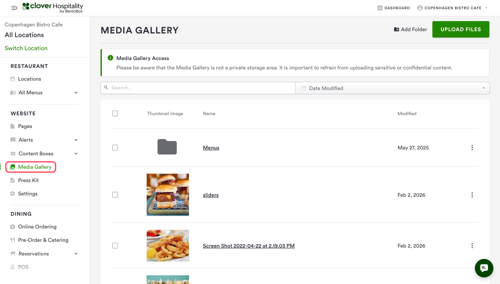Click the account avatar icon
The height and width of the screenshot is (284, 500).
pos(420,8)
